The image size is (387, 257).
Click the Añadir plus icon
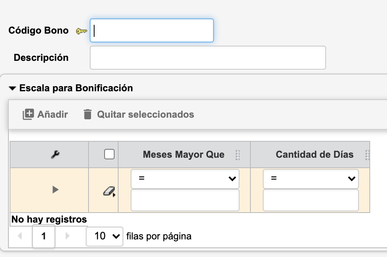[28, 114]
